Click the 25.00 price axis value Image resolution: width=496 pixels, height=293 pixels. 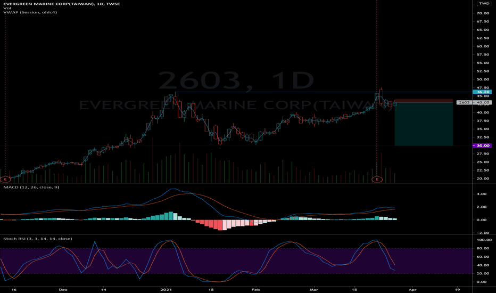coord(483,162)
